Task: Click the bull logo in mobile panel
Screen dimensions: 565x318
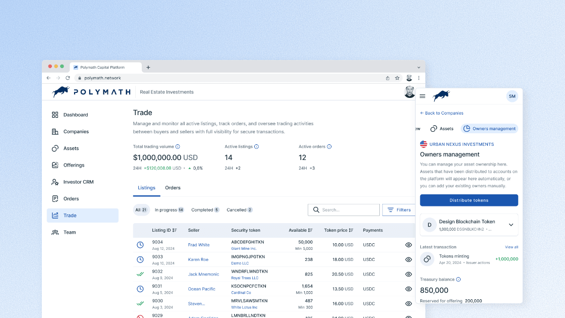Action: pyautogui.click(x=441, y=96)
